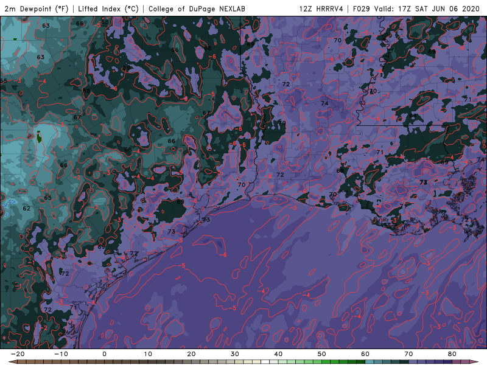This screenshot has width=487, height=365.
Task: Click the "Lifted Index (°C)" title label
Action: pos(108,9)
